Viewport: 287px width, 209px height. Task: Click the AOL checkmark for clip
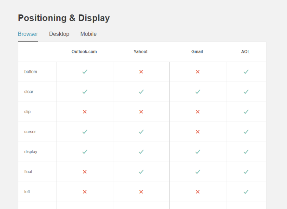pyautogui.click(x=246, y=111)
